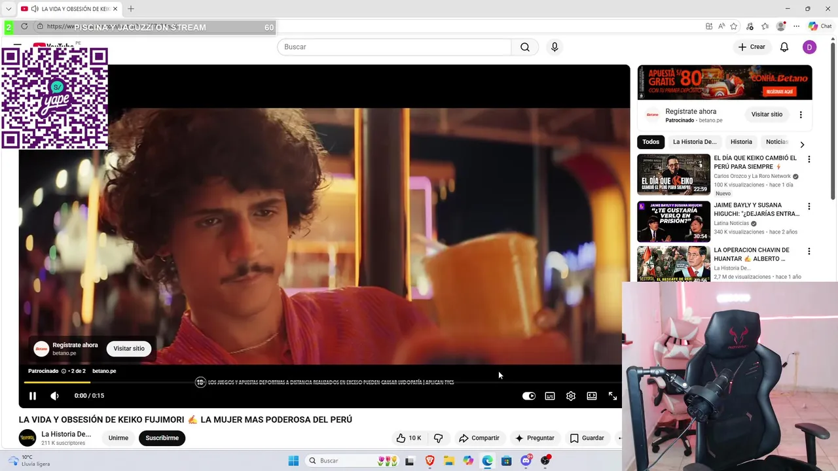The image size is (838, 471).
Task: Open options for LA OPERACION CHAVIN video
Action: pos(809,251)
